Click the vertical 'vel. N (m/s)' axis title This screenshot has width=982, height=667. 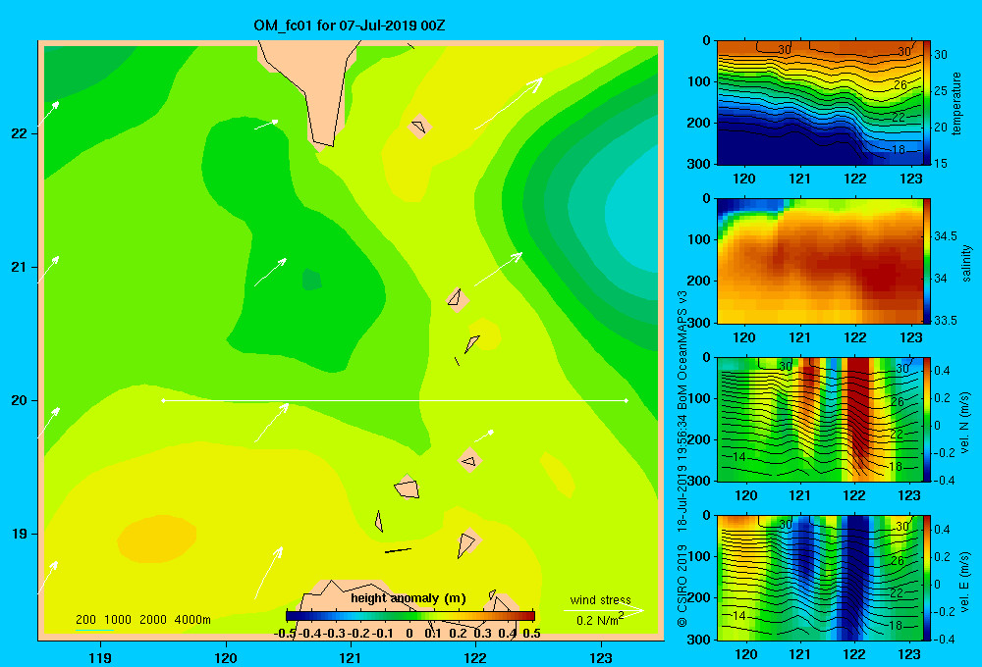click(x=965, y=423)
